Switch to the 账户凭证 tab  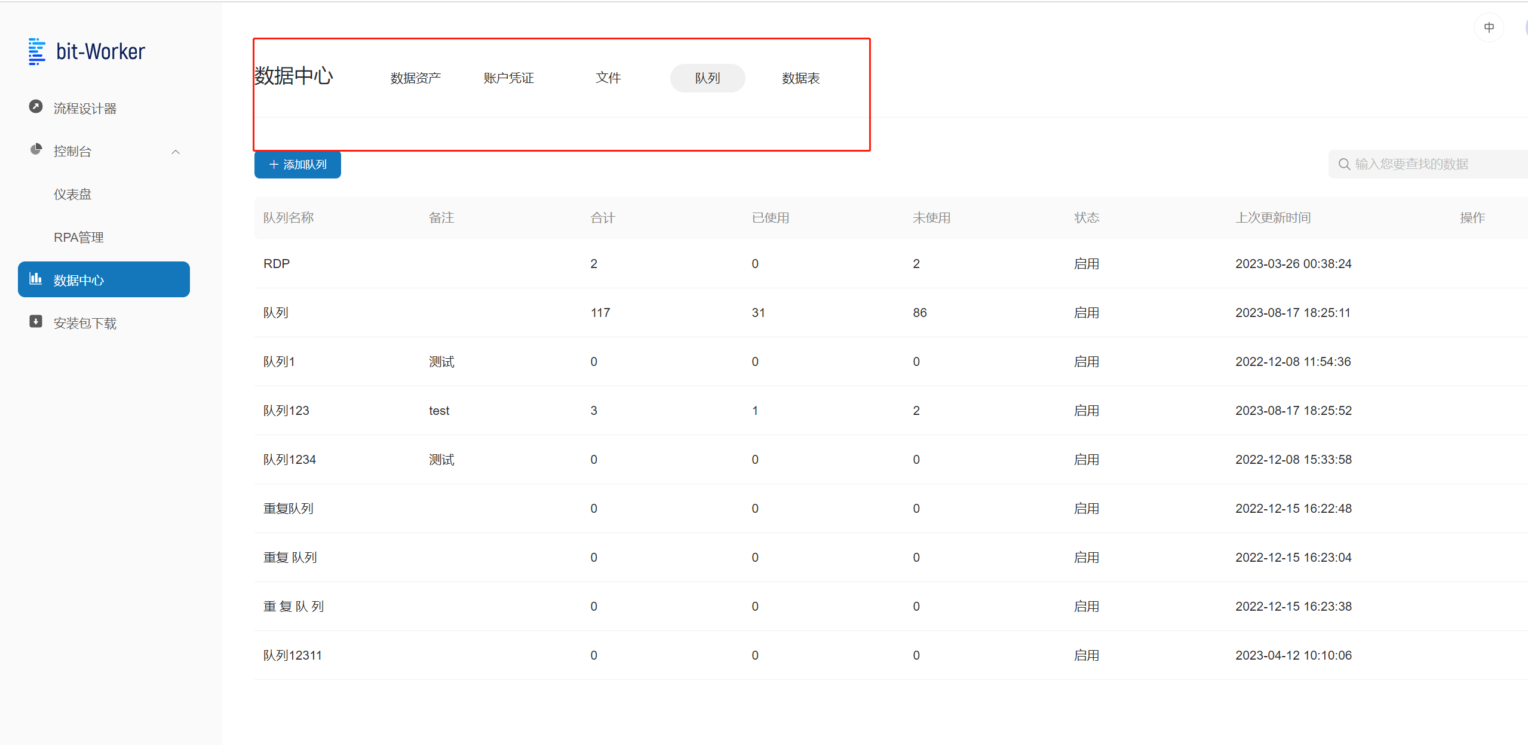tap(508, 78)
